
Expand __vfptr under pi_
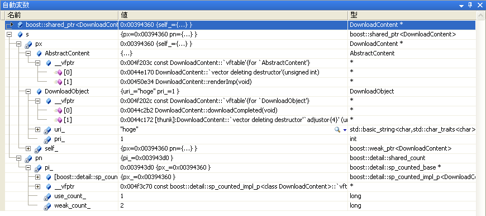[x=38, y=186]
